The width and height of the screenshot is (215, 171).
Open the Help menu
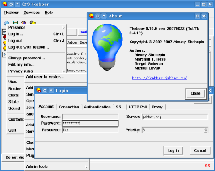49,13
